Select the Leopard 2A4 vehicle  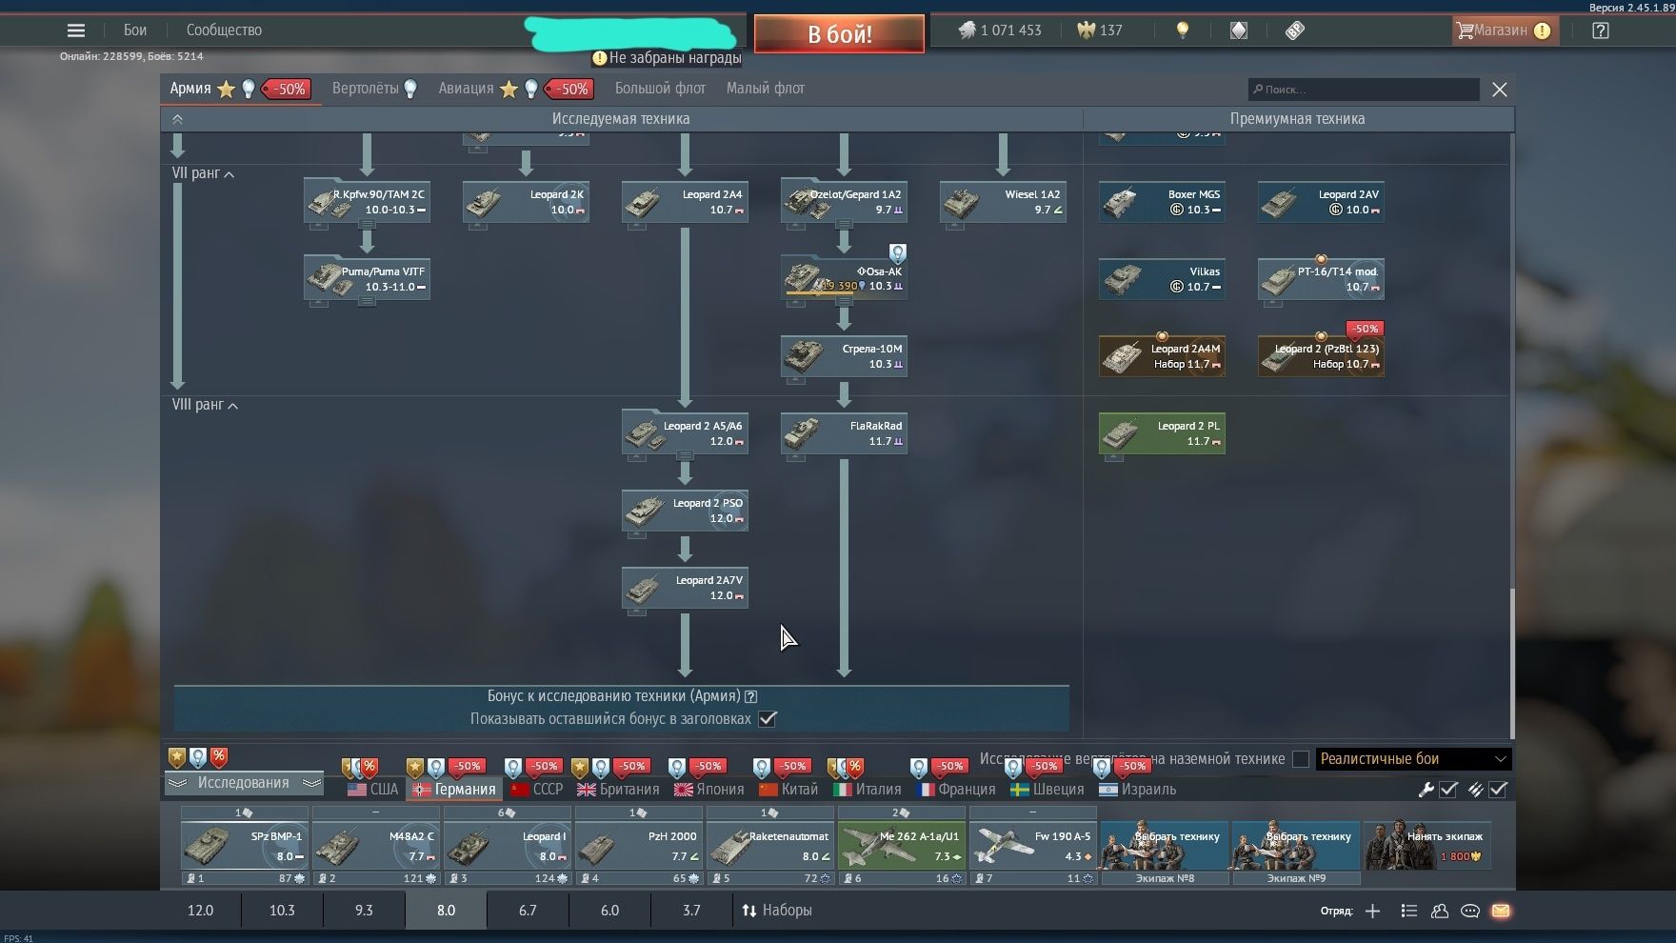685,201
